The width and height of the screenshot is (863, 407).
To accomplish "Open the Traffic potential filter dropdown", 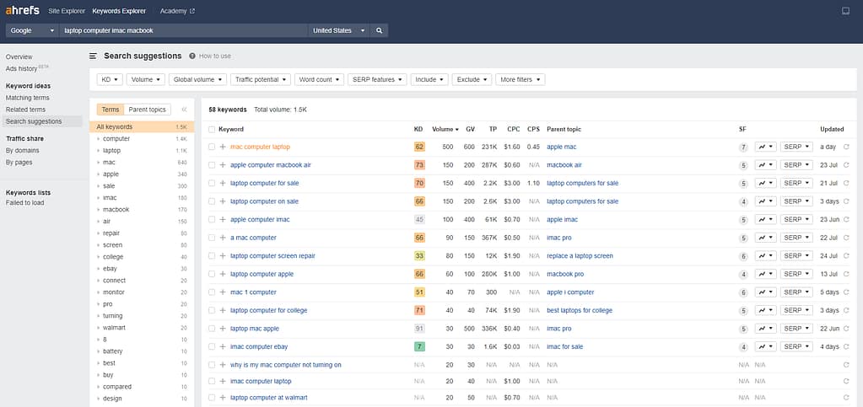I will pos(261,80).
